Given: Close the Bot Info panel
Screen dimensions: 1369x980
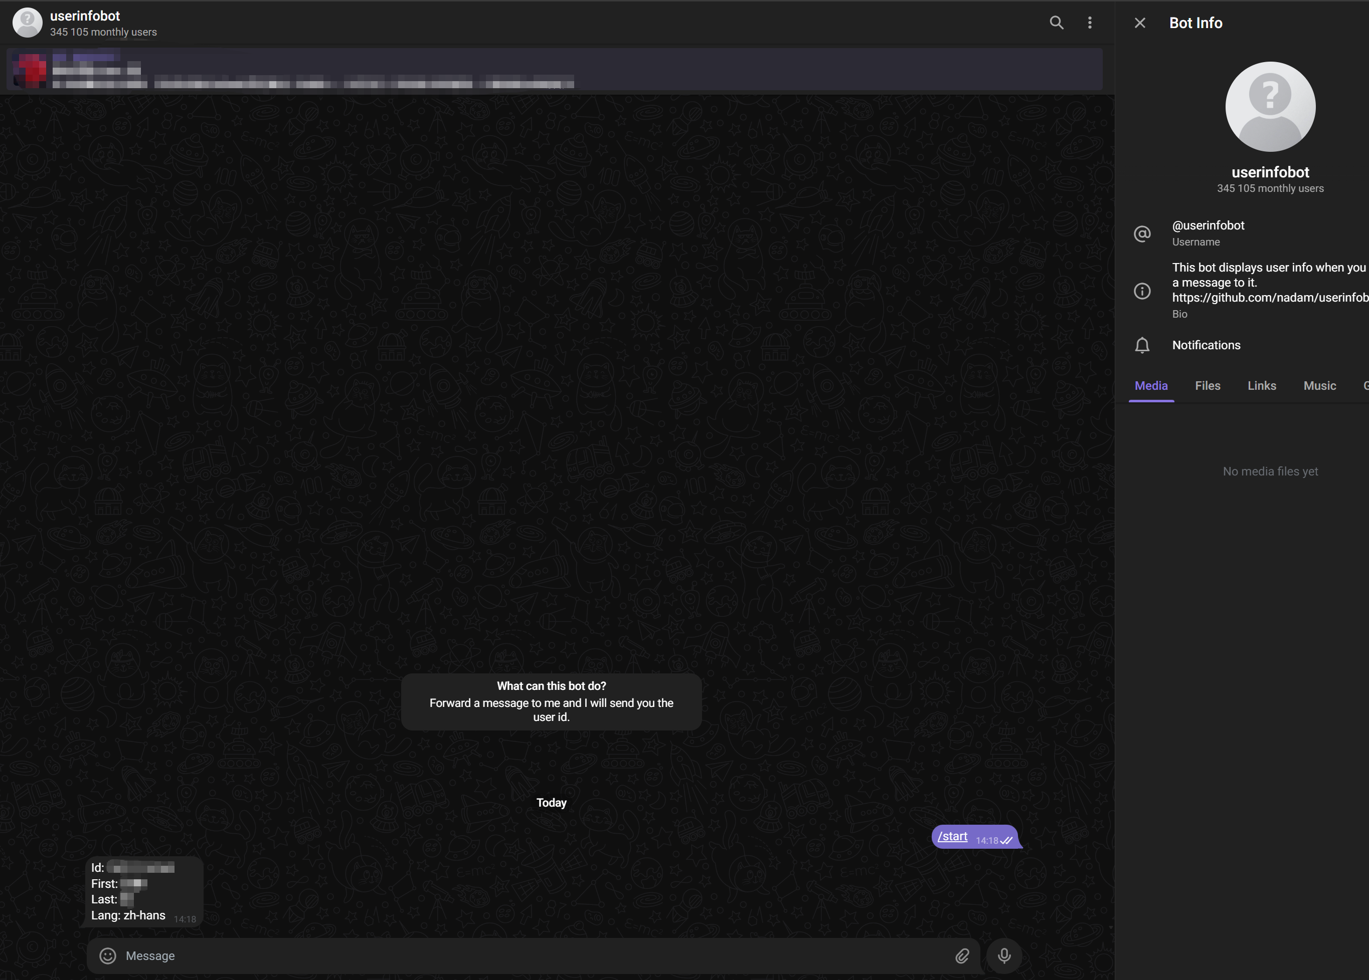Looking at the screenshot, I should 1140,23.
